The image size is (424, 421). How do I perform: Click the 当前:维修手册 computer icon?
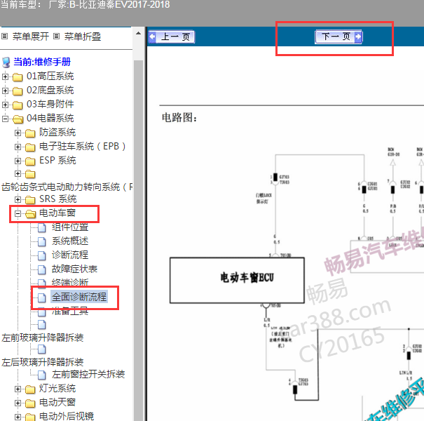[6, 62]
